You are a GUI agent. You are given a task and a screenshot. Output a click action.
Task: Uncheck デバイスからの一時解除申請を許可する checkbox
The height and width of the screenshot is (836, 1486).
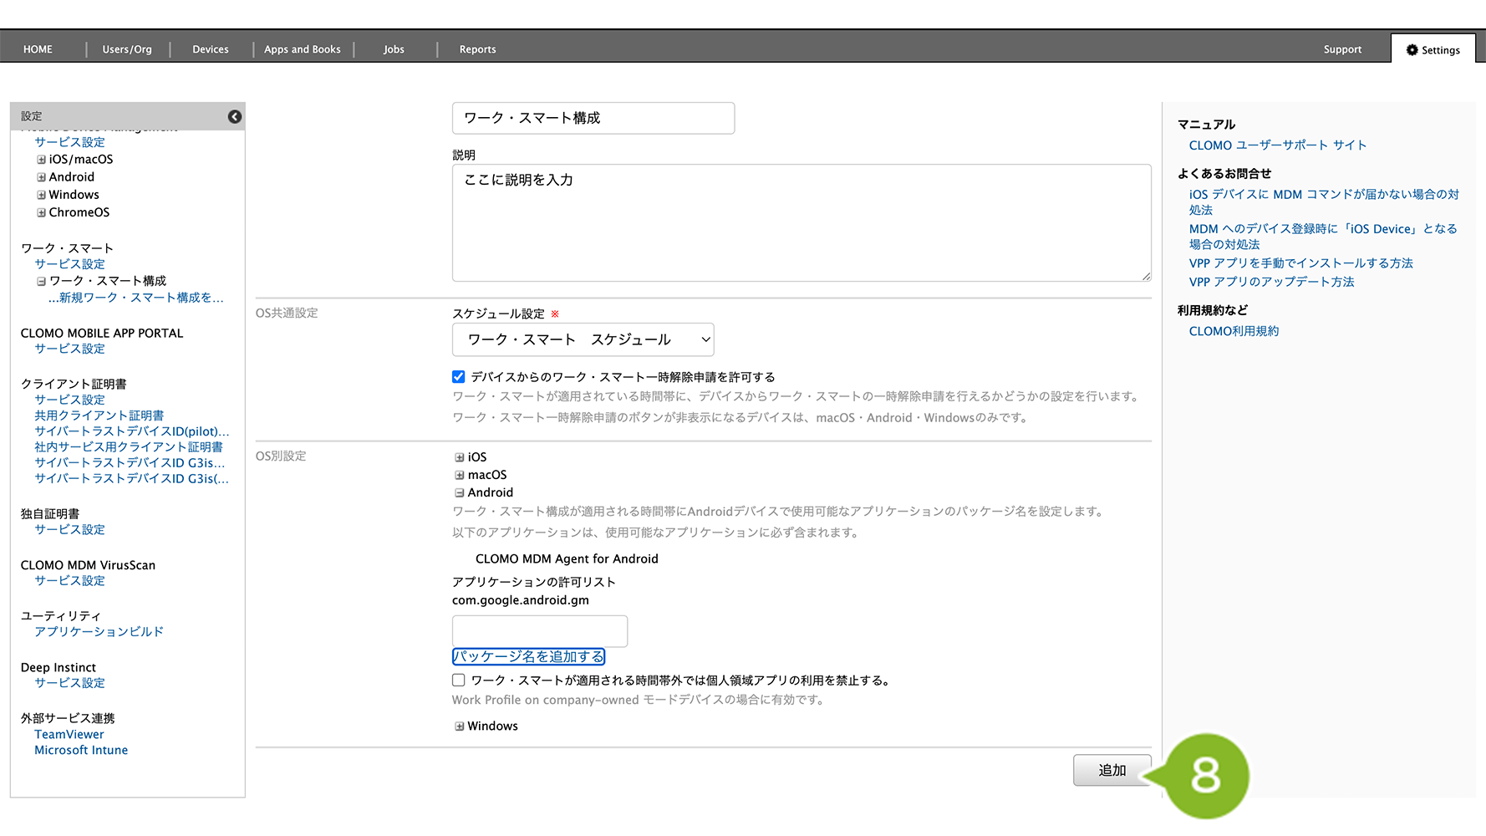point(459,377)
